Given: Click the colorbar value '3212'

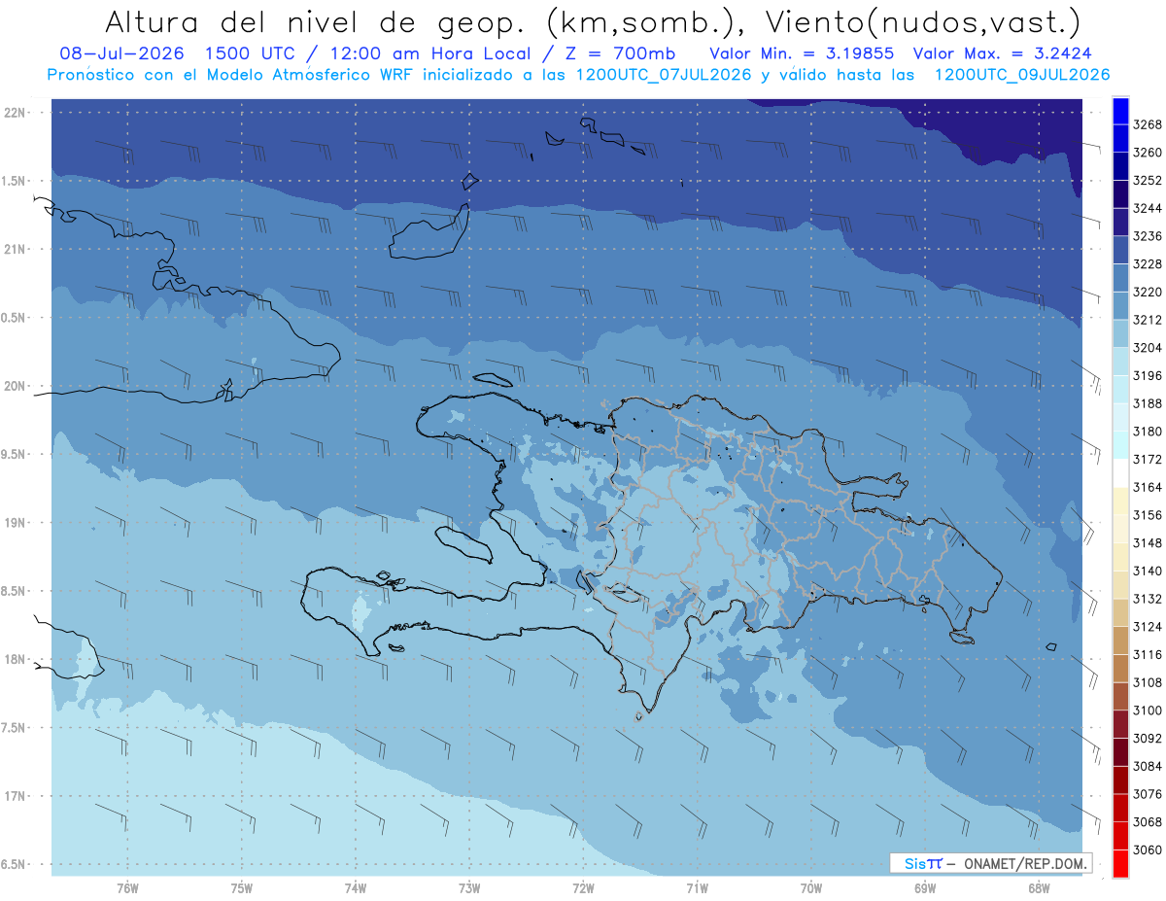Looking at the screenshot, I should click(1148, 320).
